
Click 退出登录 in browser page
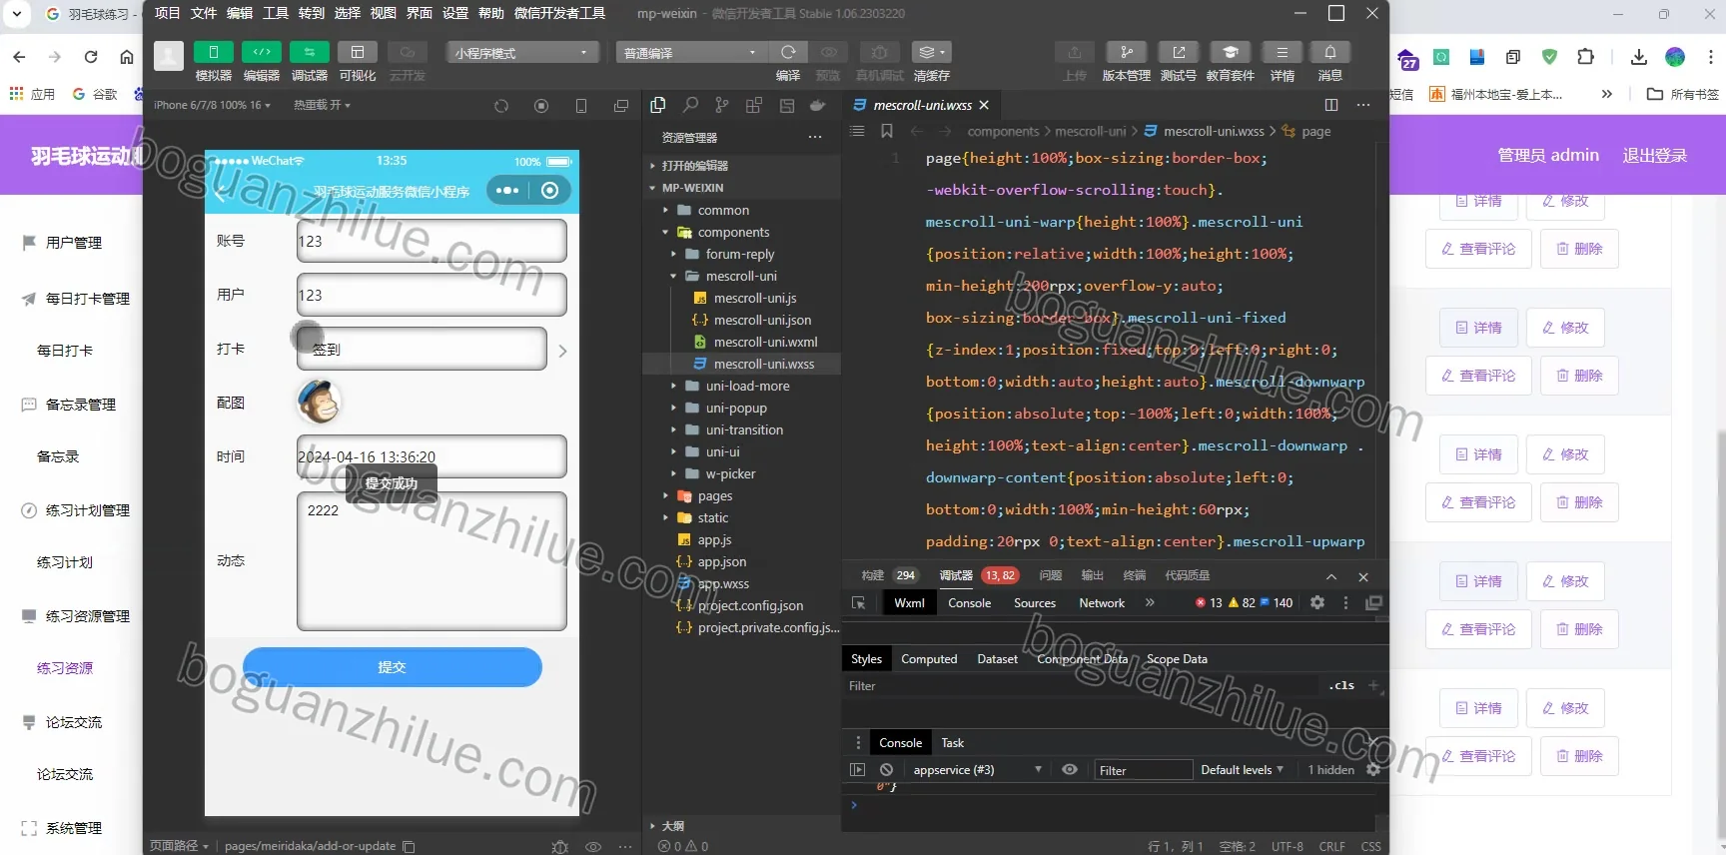(x=1654, y=155)
